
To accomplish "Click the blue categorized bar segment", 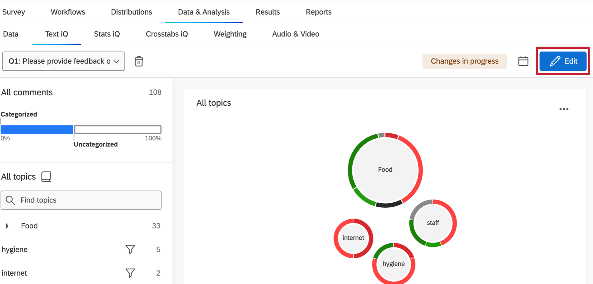I will click(37, 129).
